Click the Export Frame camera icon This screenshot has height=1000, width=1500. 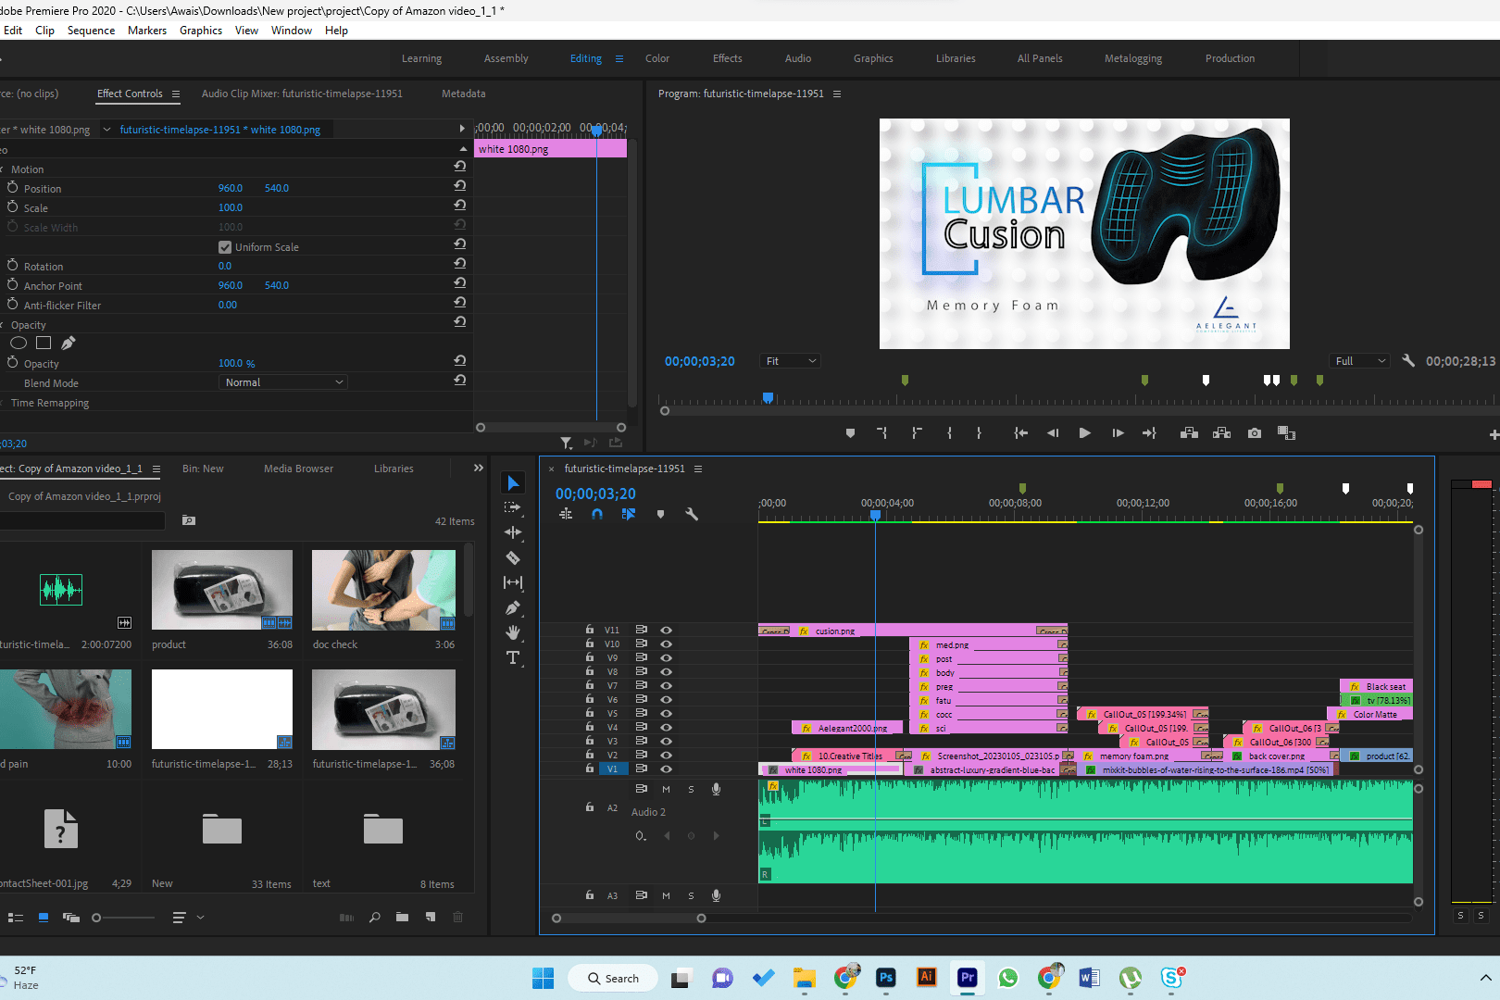[x=1255, y=433]
